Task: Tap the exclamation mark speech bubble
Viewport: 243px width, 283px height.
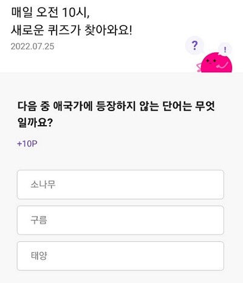Action: click(x=225, y=49)
